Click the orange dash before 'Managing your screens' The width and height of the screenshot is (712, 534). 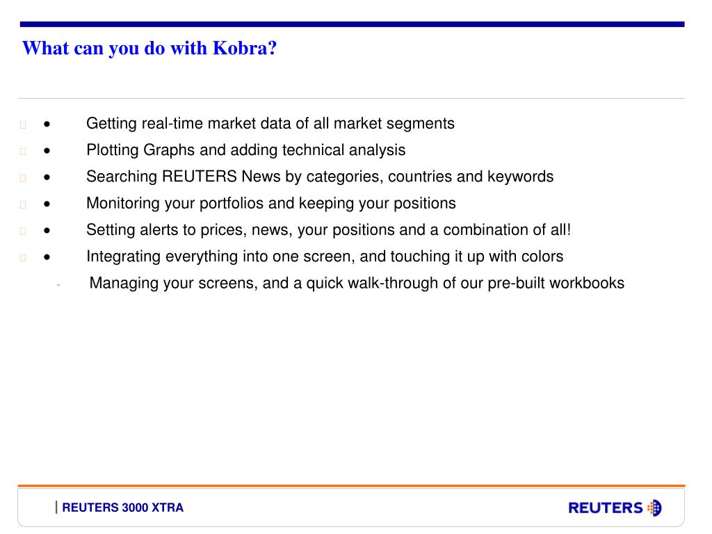tap(58, 285)
